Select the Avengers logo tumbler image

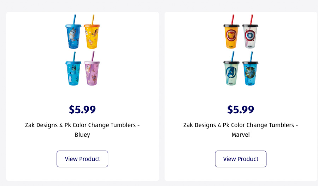pos(231,73)
